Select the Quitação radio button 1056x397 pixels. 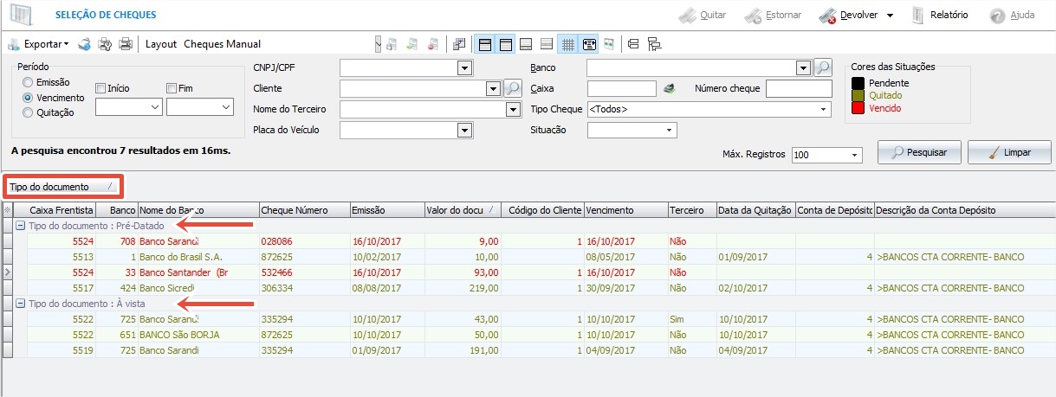click(29, 112)
